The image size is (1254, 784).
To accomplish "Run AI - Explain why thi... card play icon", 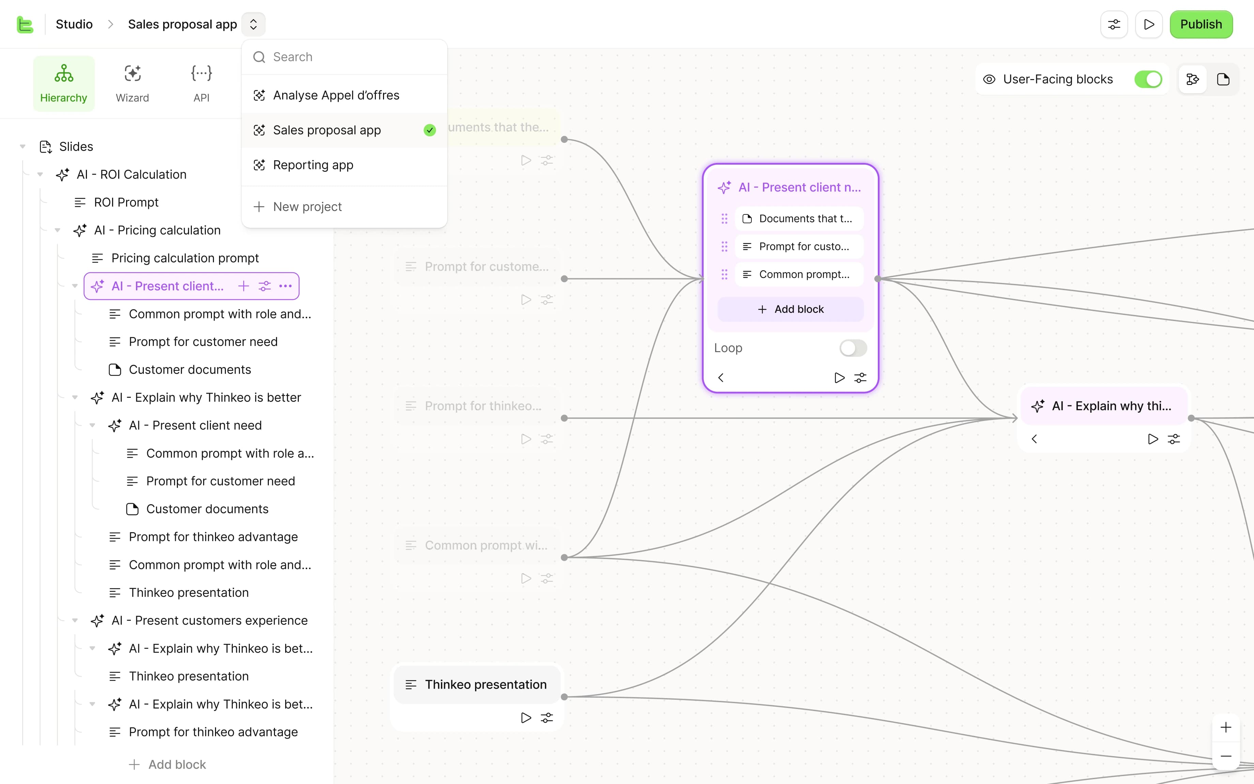I will click(x=1152, y=440).
